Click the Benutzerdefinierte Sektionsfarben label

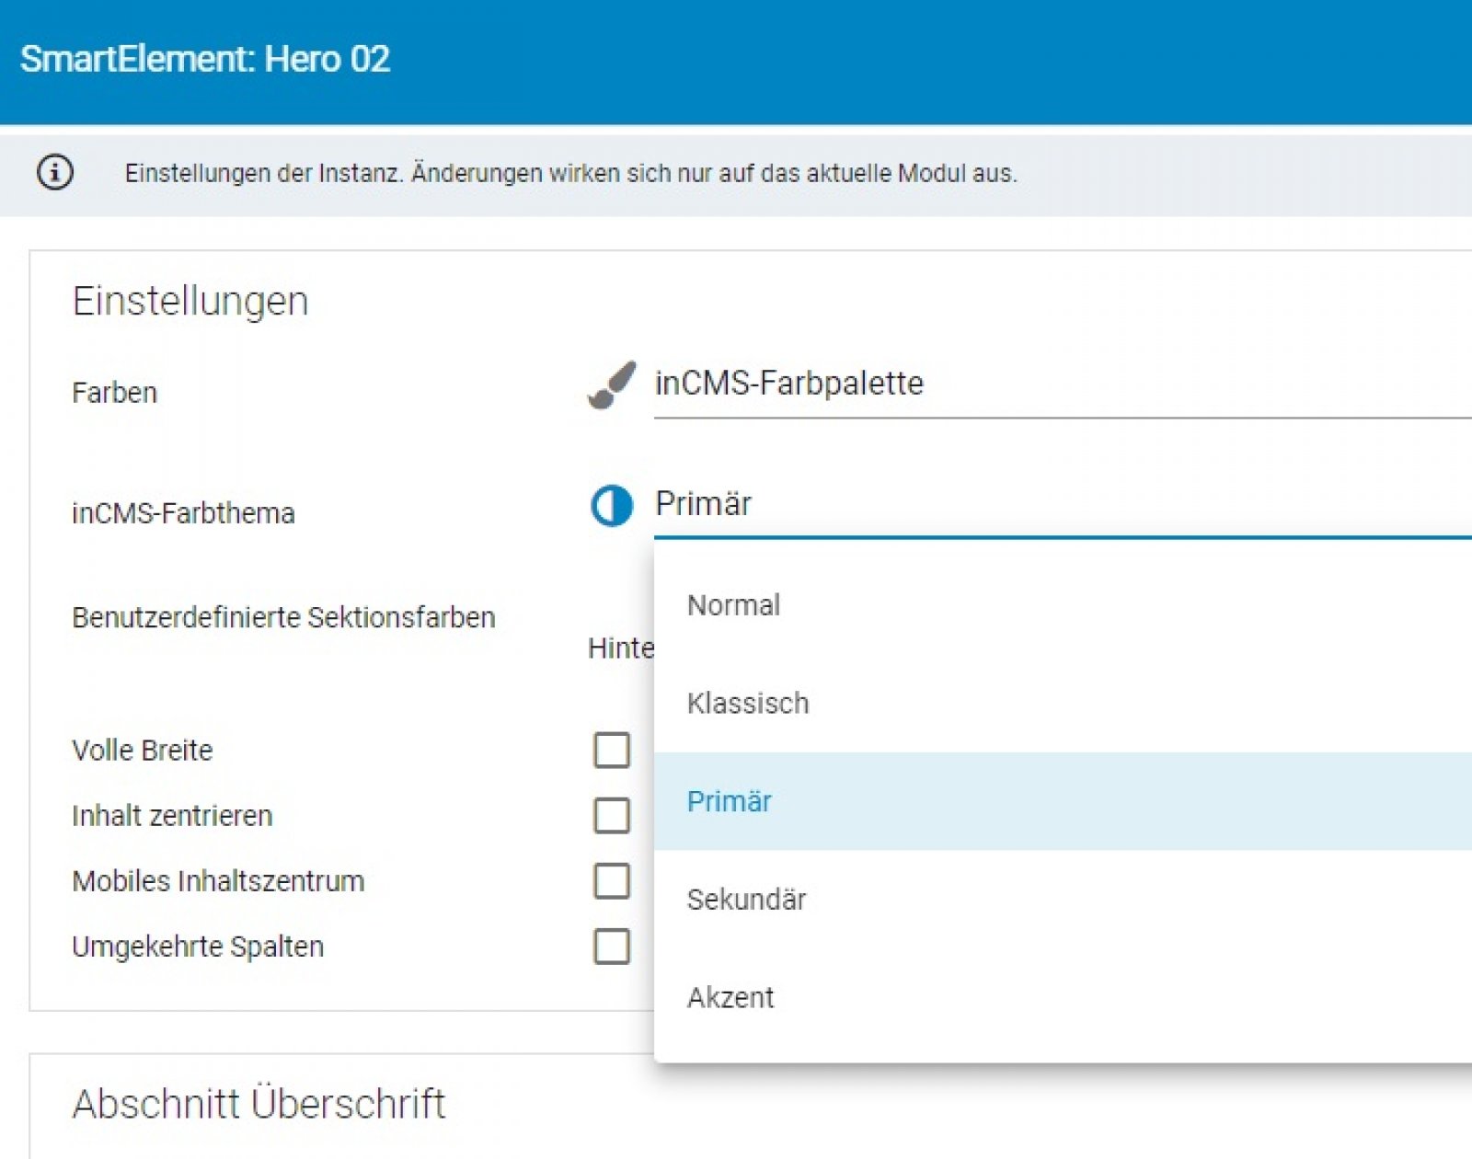coord(283,617)
